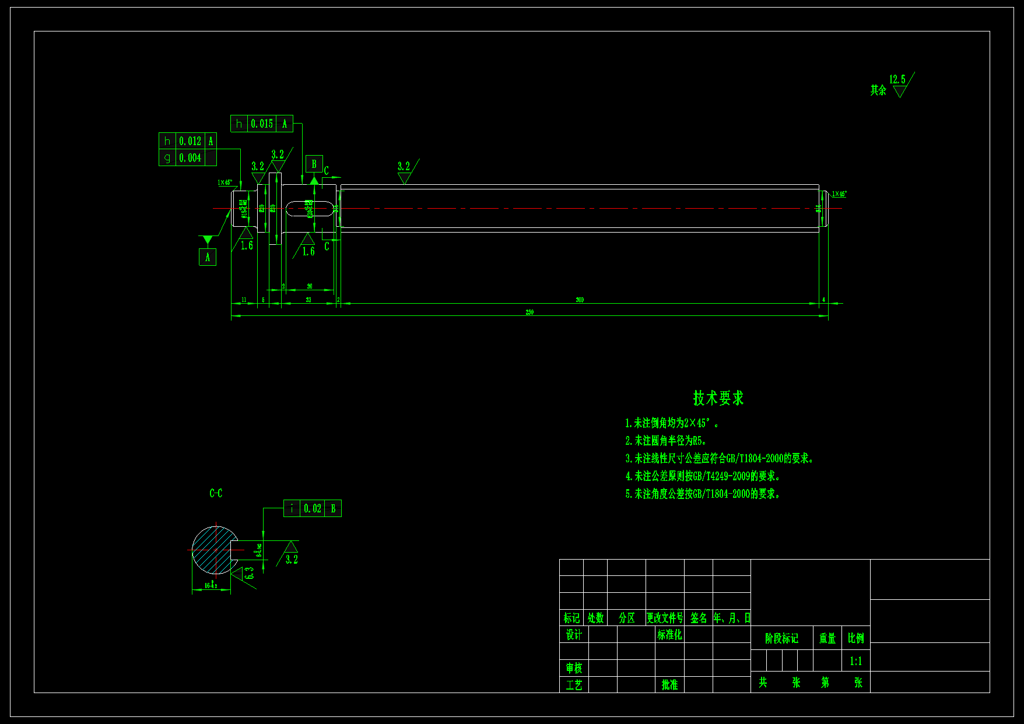Select the 0.012 tolerance frame value

pos(190,141)
